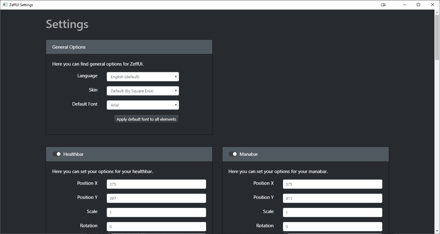
Task: Click the Manabar Scale input
Action: pyautogui.click(x=332, y=212)
